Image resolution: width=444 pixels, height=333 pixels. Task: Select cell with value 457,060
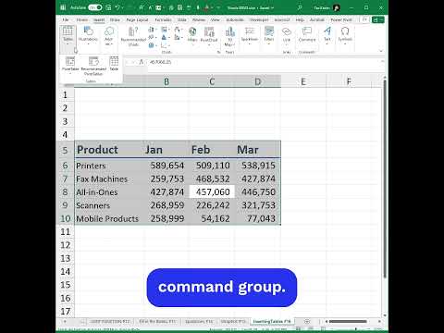tap(212, 192)
